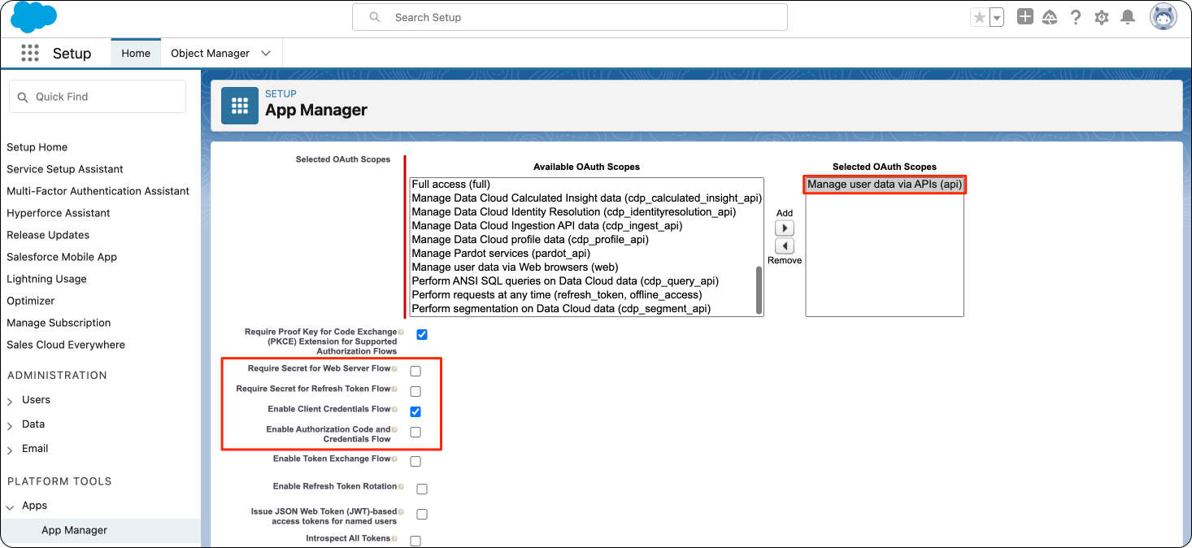
Task: Open the Object Manager tab dropdown chevron
Action: [266, 53]
